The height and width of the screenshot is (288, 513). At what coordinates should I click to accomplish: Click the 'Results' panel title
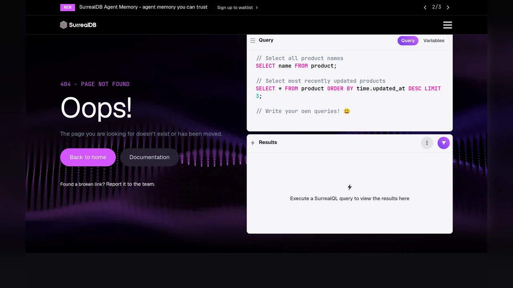(268, 142)
